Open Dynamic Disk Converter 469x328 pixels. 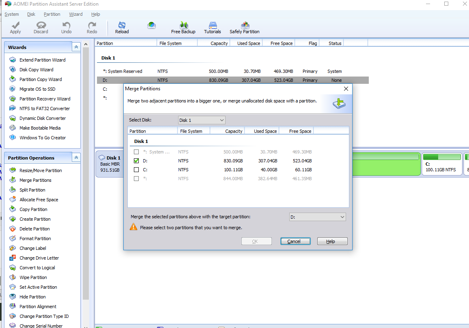tap(43, 118)
